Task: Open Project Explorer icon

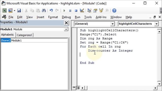Action: pyautogui.click(x=89, y=11)
